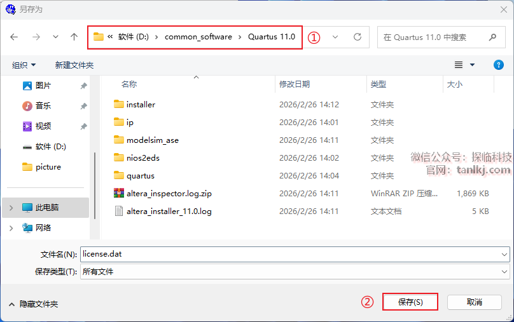Click the ip folder icon
This screenshot has width=514, height=322.
coord(119,122)
